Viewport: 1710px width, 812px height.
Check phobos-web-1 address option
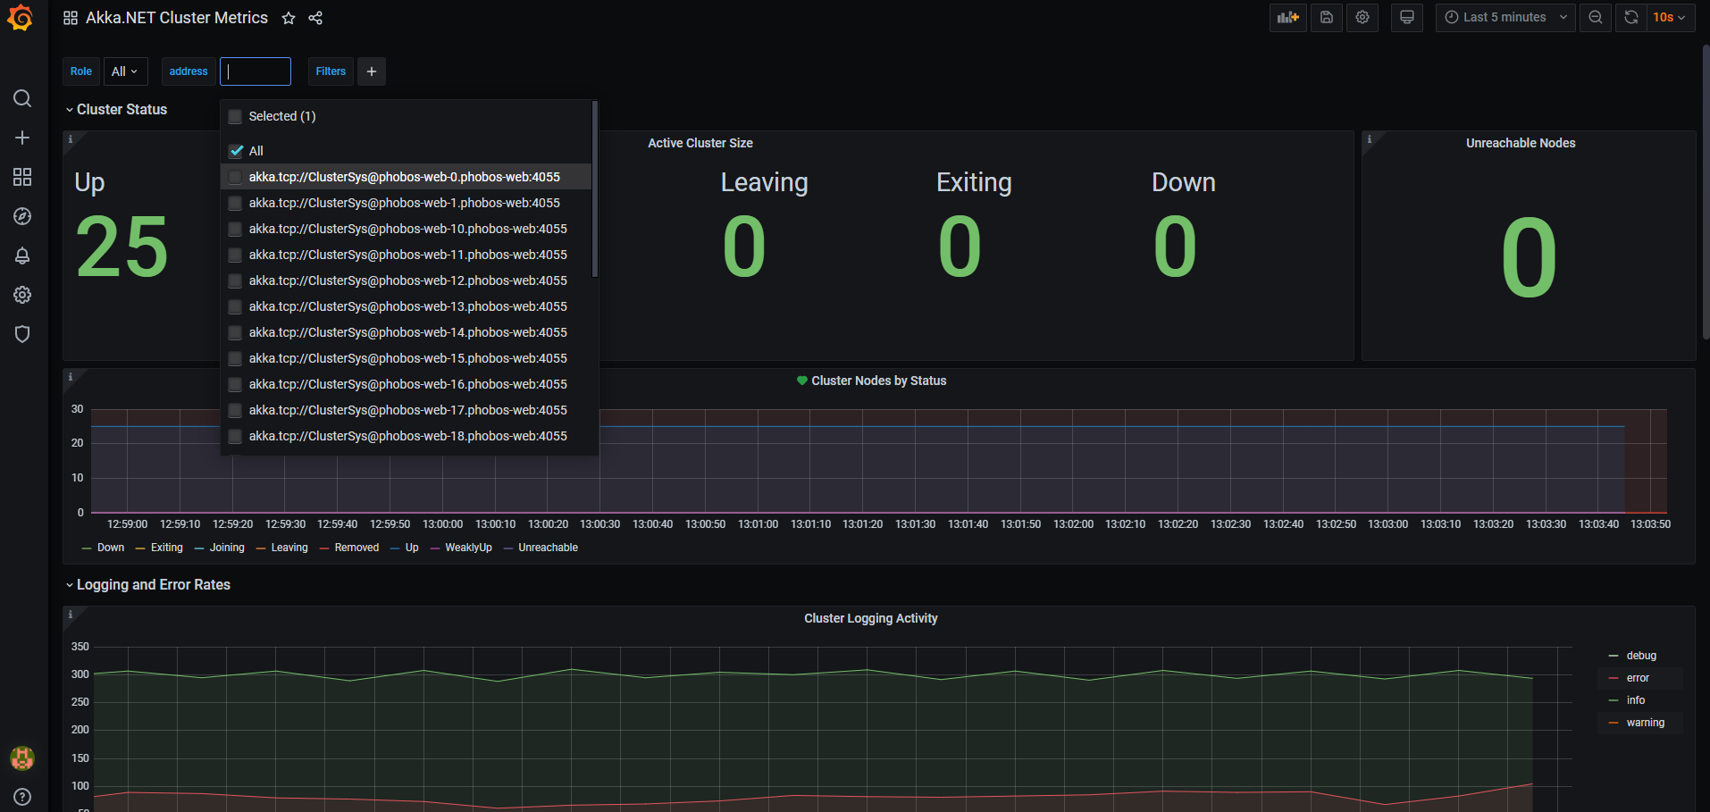tap(235, 203)
